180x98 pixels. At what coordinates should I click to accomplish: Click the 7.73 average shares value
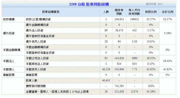click(134, 69)
